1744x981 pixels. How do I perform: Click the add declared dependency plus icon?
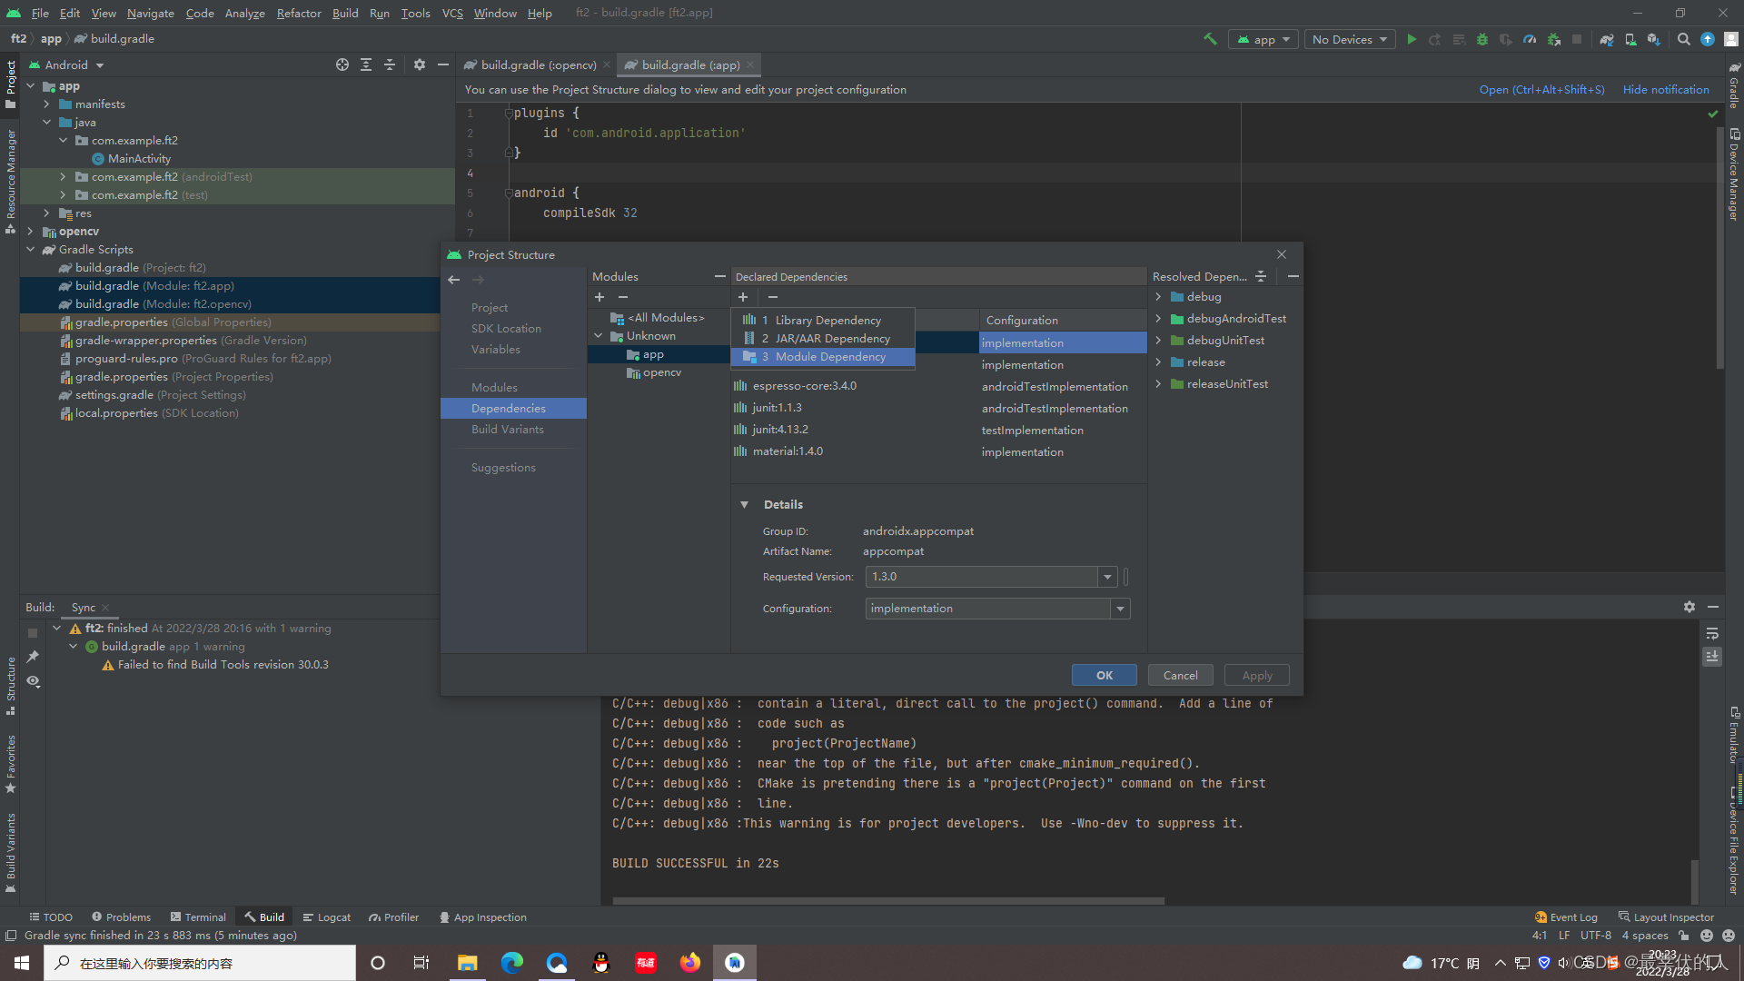click(743, 297)
